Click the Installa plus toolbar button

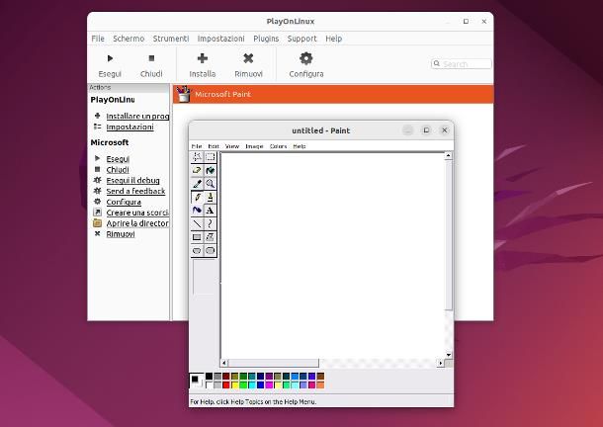(203, 64)
